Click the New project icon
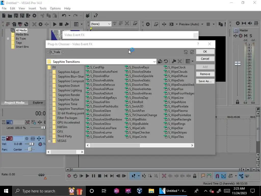The height and width of the screenshot is (196, 261). [4, 16]
